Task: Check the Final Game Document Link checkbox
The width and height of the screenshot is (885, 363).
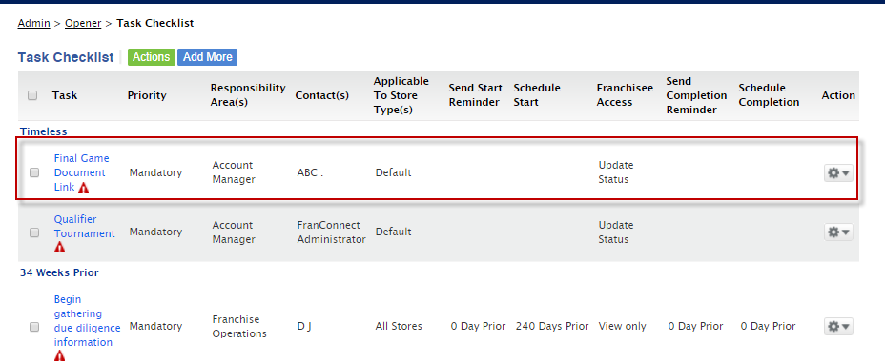Action: [34, 172]
